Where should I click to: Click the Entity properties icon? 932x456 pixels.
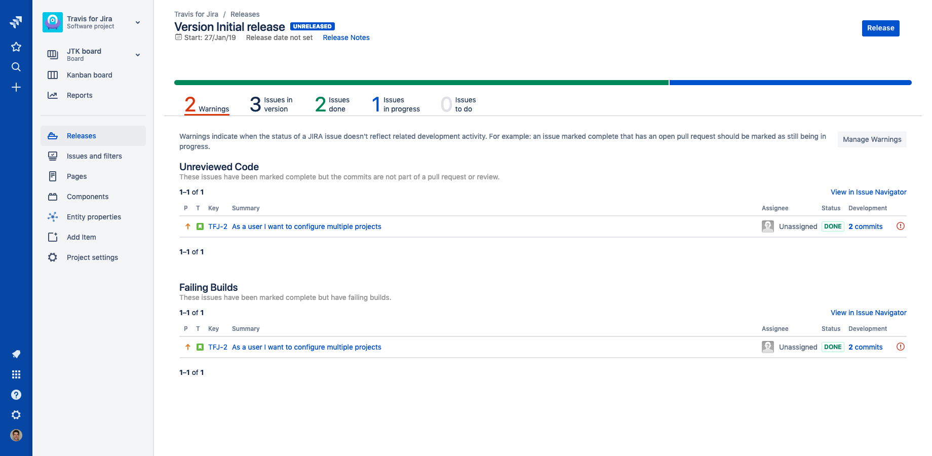point(53,217)
